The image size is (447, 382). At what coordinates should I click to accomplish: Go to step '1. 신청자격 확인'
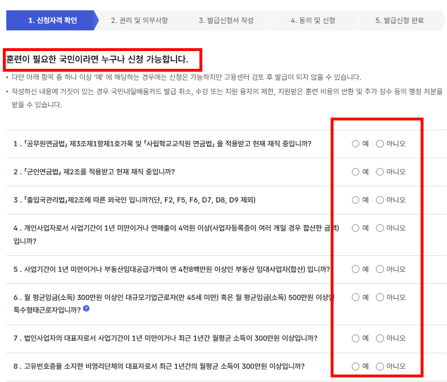[x=53, y=20]
